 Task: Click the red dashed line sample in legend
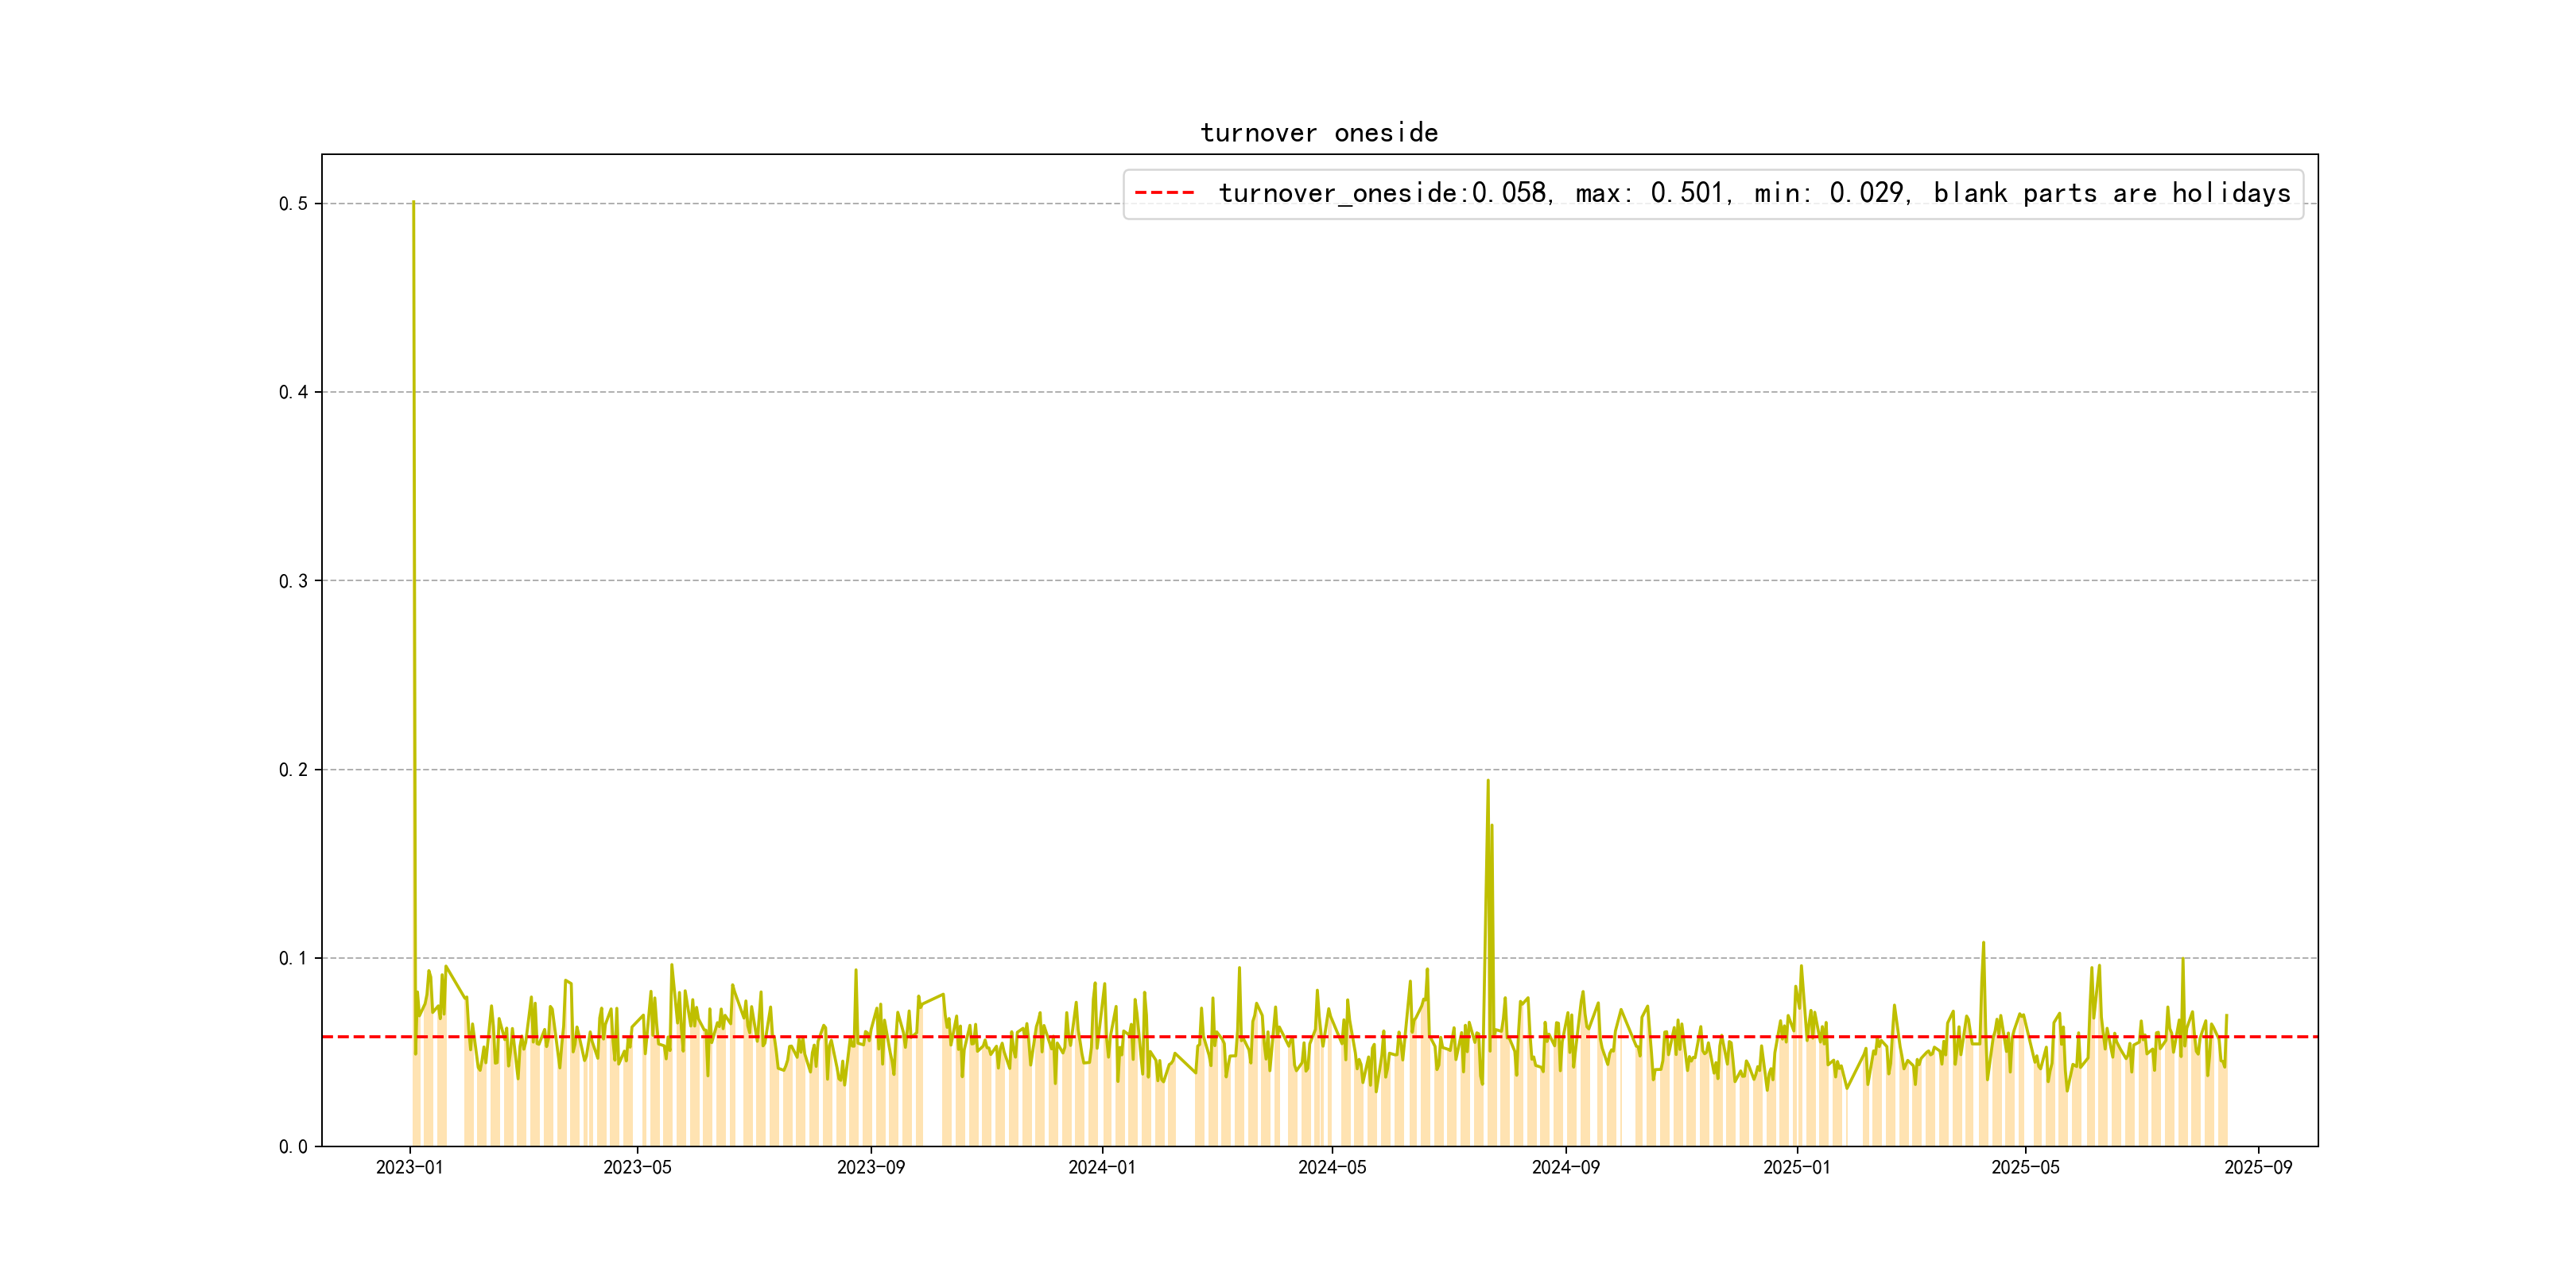(1165, 193)
